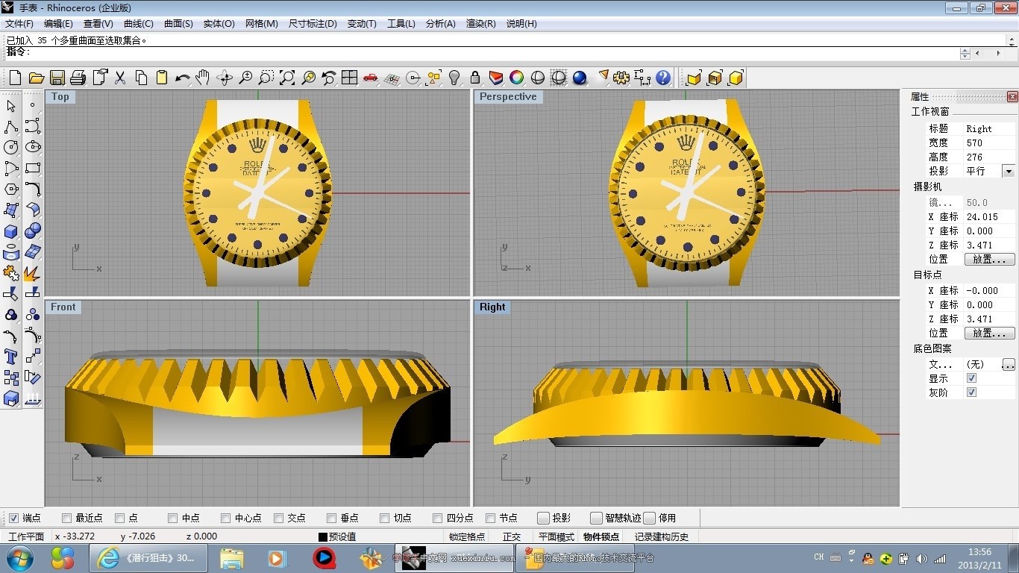Click the 文... browse button with dots

[1009, 365]
